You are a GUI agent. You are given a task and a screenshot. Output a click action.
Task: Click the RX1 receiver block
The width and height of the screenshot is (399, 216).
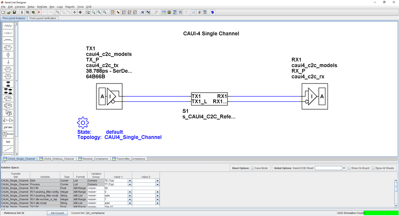click(315, 96)
